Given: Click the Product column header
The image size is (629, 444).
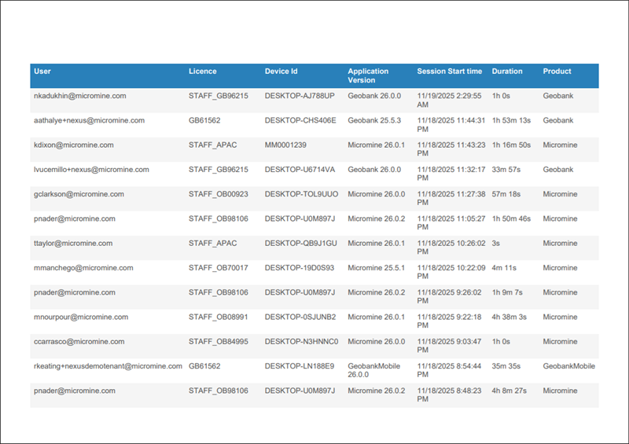Looking at the screenshot, I should tap(557, 72).
